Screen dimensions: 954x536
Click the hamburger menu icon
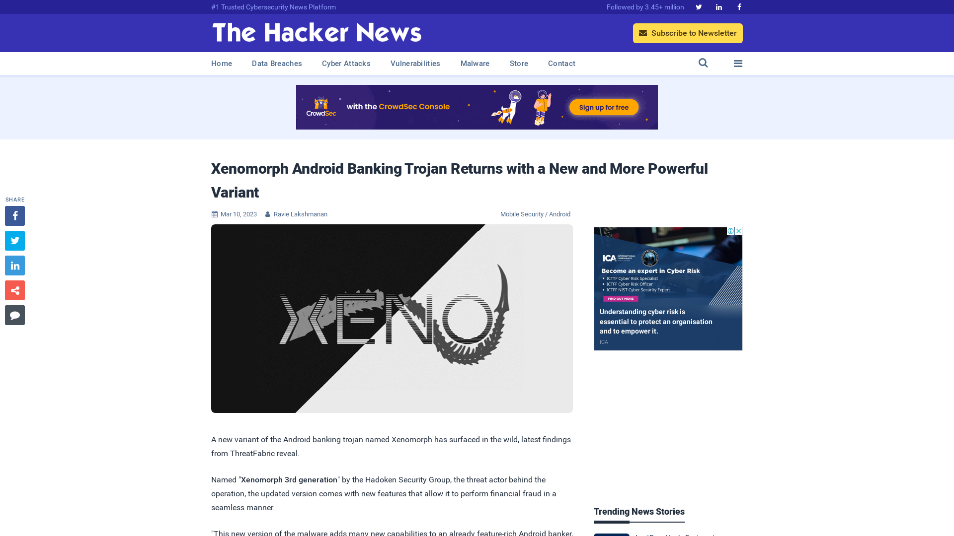[x=738, y=63]
